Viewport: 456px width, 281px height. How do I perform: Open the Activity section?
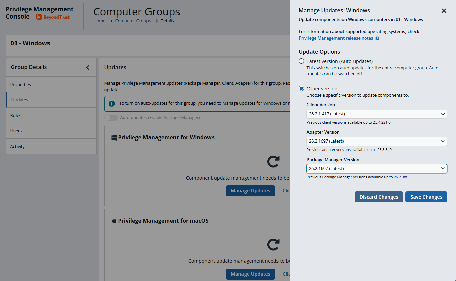[51, 146]
